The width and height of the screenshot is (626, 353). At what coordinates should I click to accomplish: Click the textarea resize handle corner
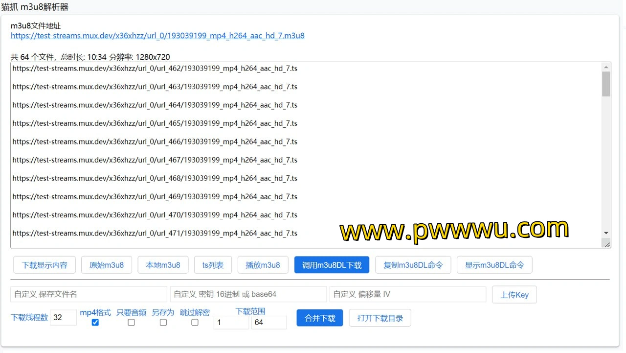pos(607,244)
